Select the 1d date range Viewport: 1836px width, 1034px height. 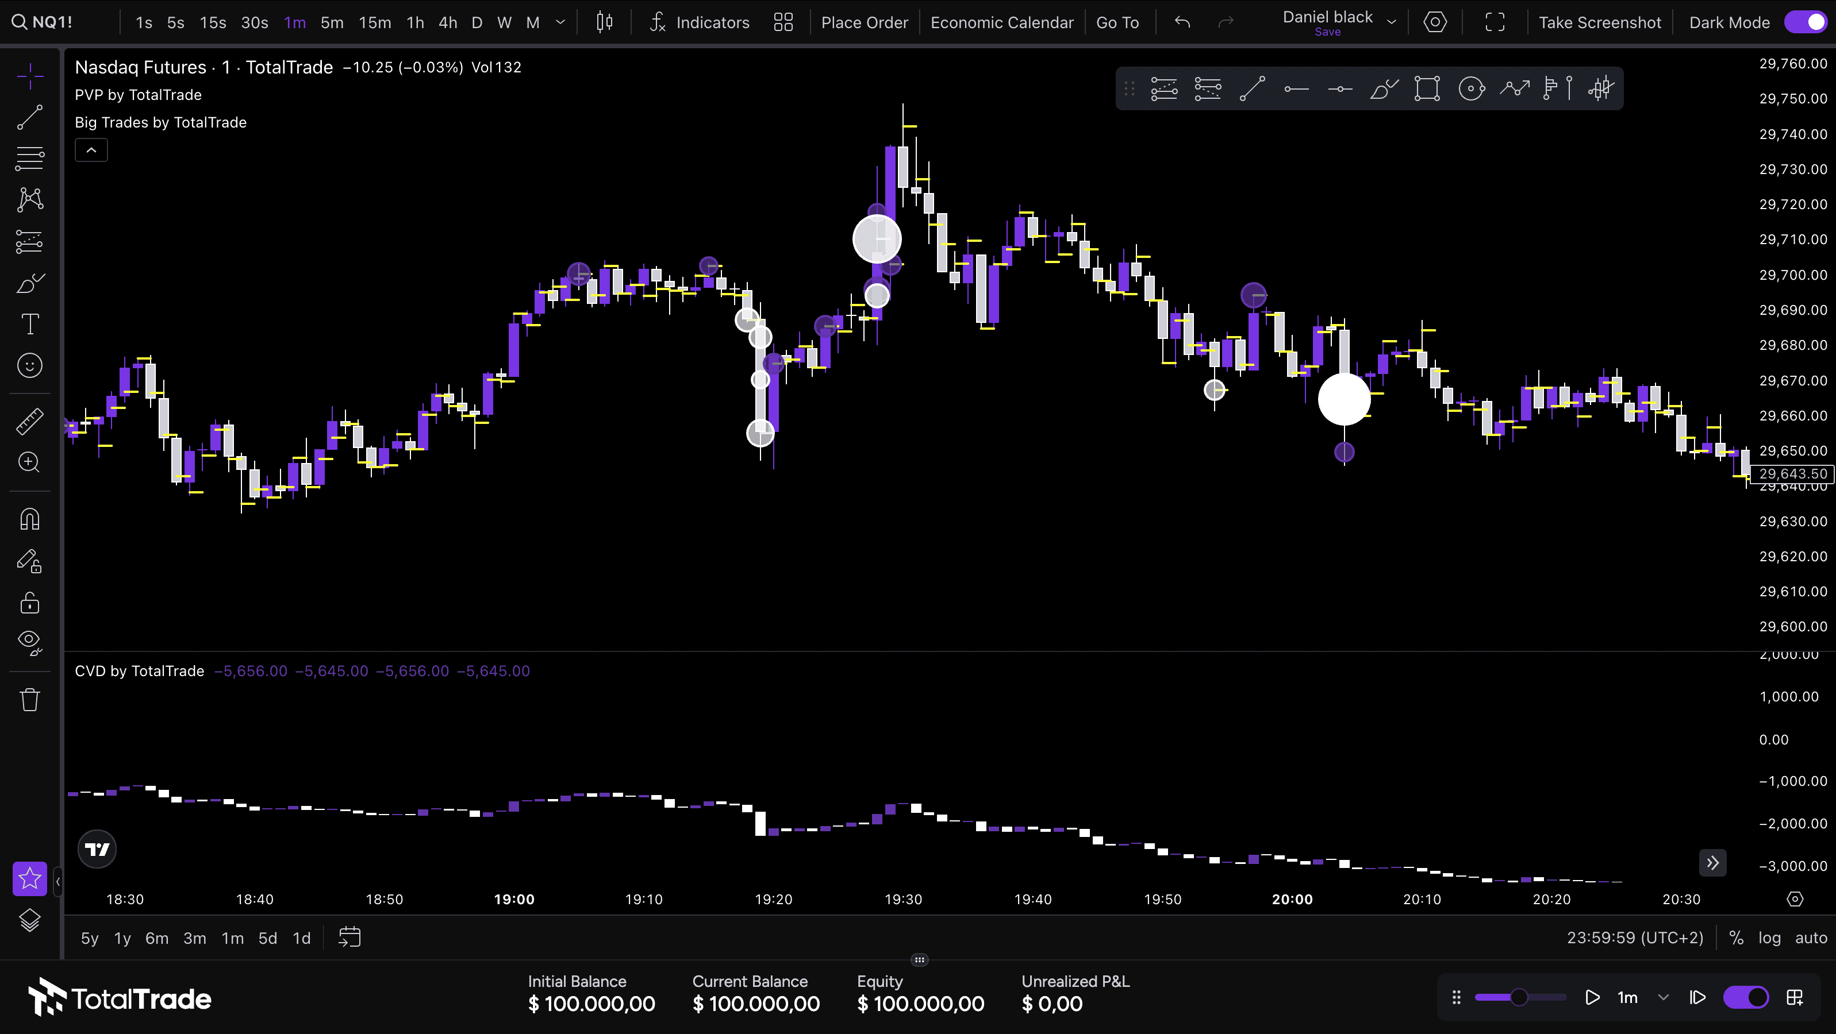click(301, 939)
